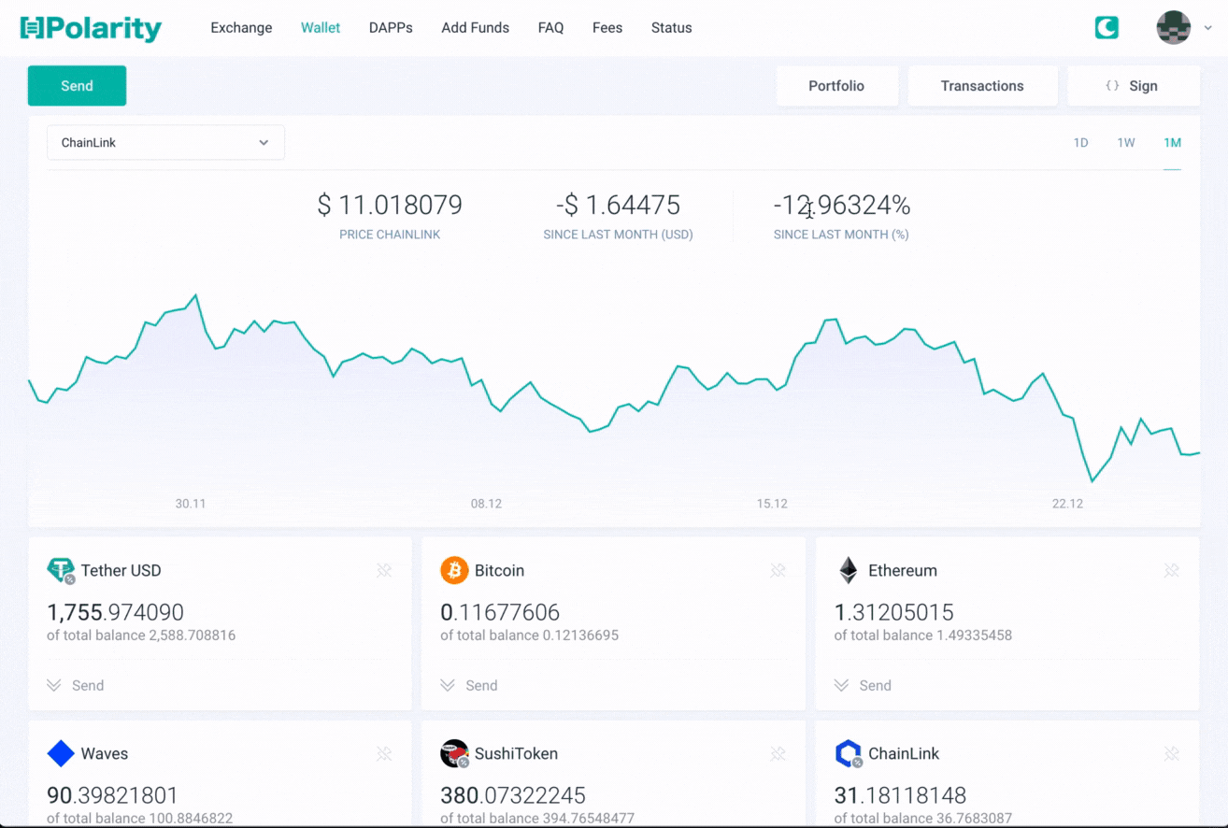Click the SushiToken coin icon
1228x828 pixels.
pos(454,753)
